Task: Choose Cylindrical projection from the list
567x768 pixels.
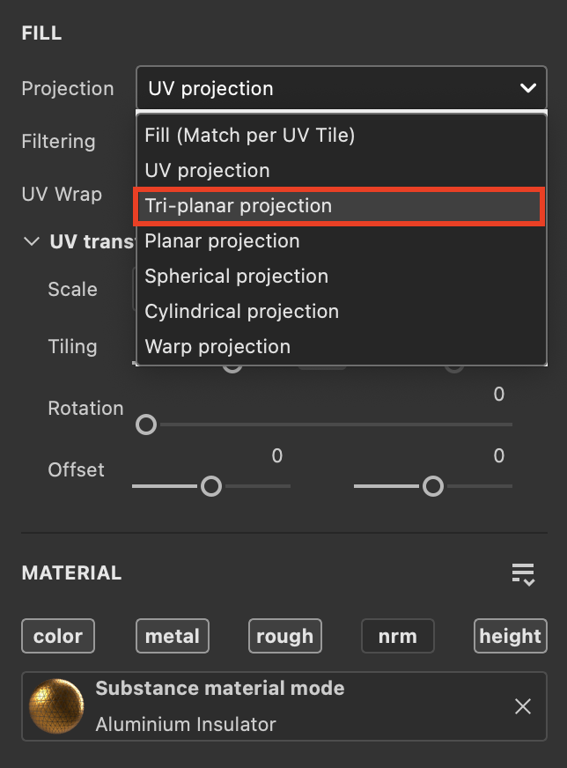Action: click(241, 311)
